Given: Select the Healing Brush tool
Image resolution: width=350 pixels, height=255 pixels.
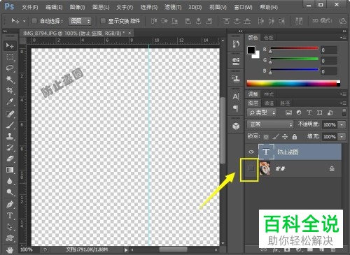Looking at the screenshot, I should click(10, 114).
